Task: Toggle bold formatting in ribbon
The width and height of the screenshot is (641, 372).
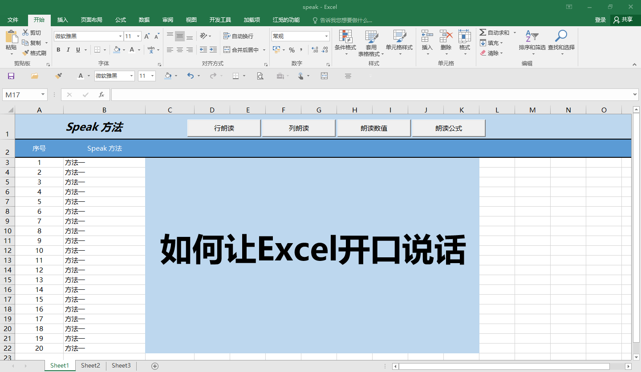Action: click(58, 50)
